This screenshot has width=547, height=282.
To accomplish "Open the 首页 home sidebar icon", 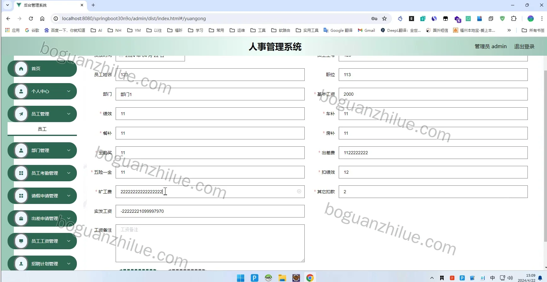I will (x=21, y=69).
